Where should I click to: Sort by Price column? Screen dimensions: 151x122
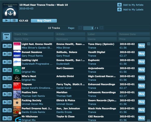click(x=134, y=39)
